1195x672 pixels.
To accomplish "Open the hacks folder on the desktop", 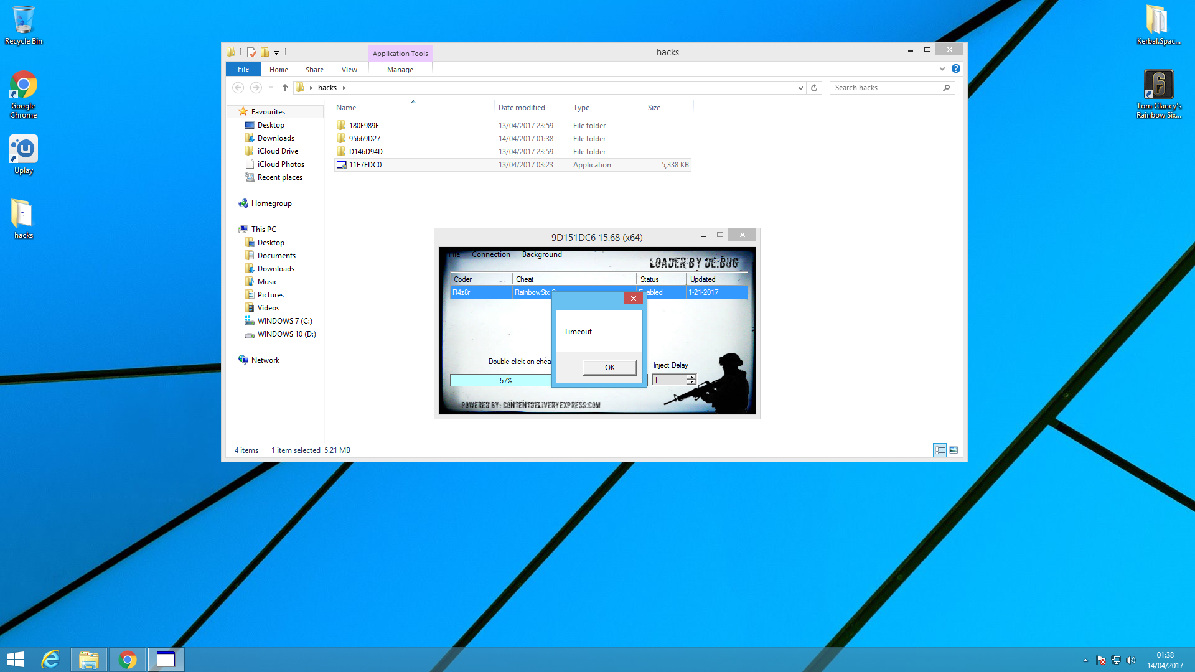I will coord(24,218).
